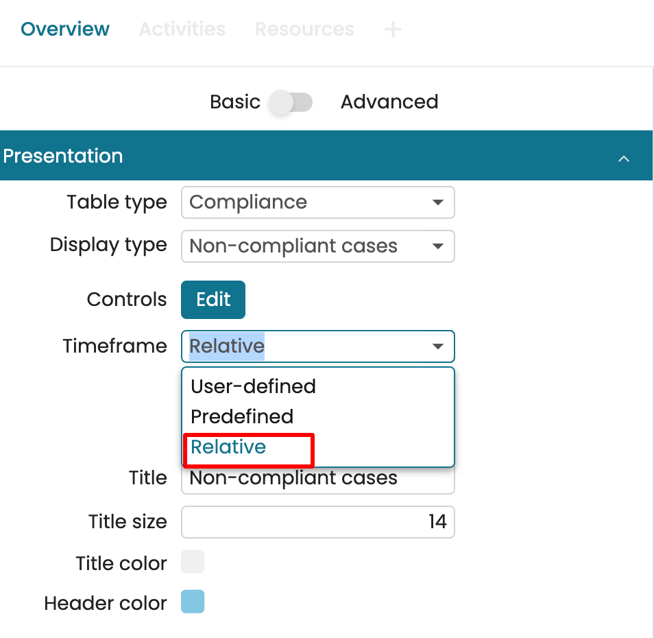Click the plus icon to add tab
Viewport: 654px width, 638px height.
click(x=393, y=29)
